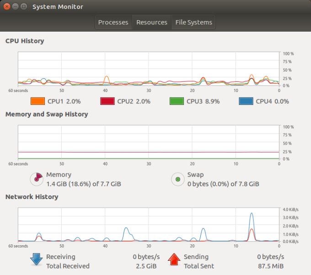311x275 pixels.
Task: Click the CPU History section heading
Action: coord(25,41)
